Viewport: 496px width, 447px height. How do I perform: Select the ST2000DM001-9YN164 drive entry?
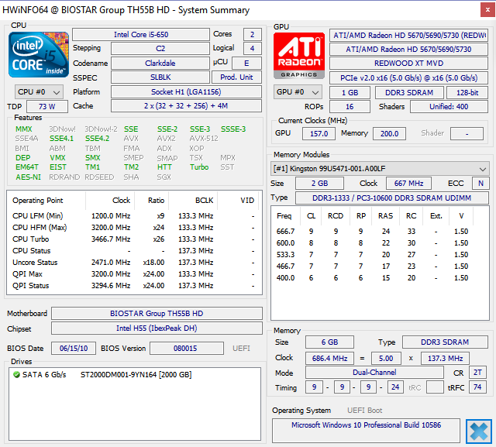pos(136,375)
